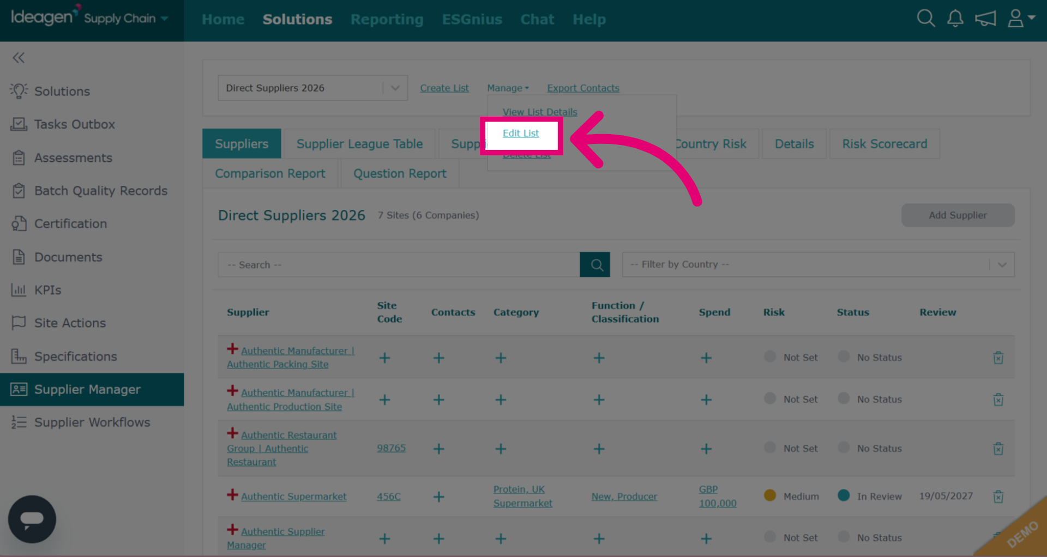Viewport: 1047px width, 557px height.
Task: Select View List Details from the Manage menu
Action: tap(540, 112)
